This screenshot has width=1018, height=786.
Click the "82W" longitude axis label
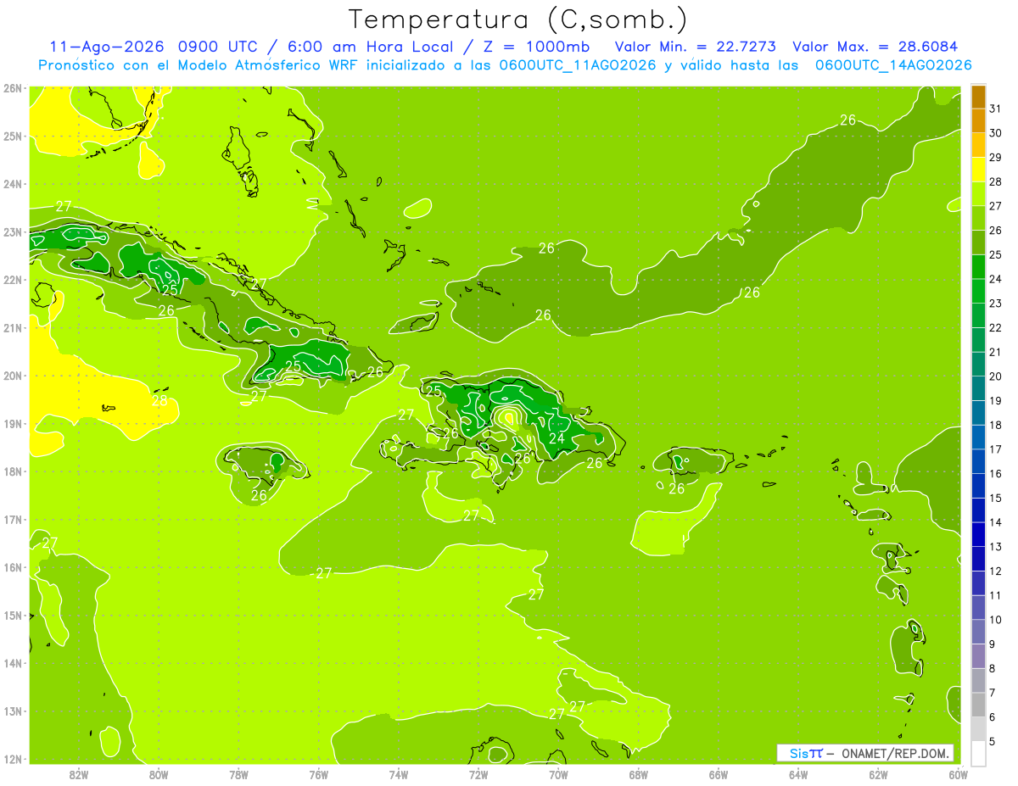tap(79, 774)
